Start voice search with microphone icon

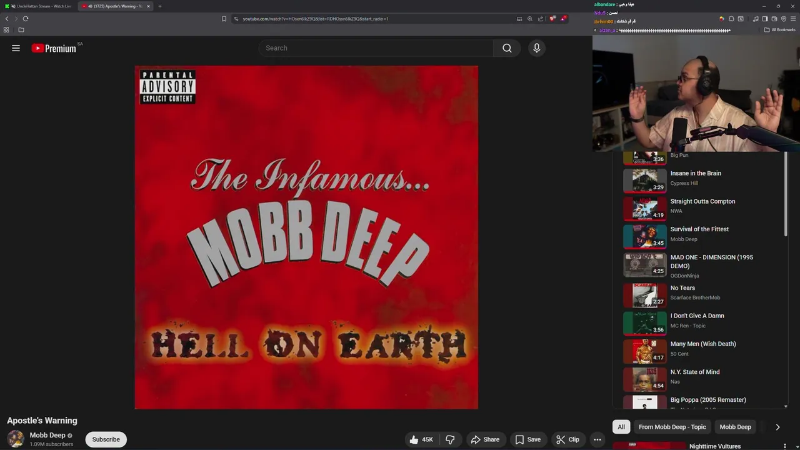(536, 48)
